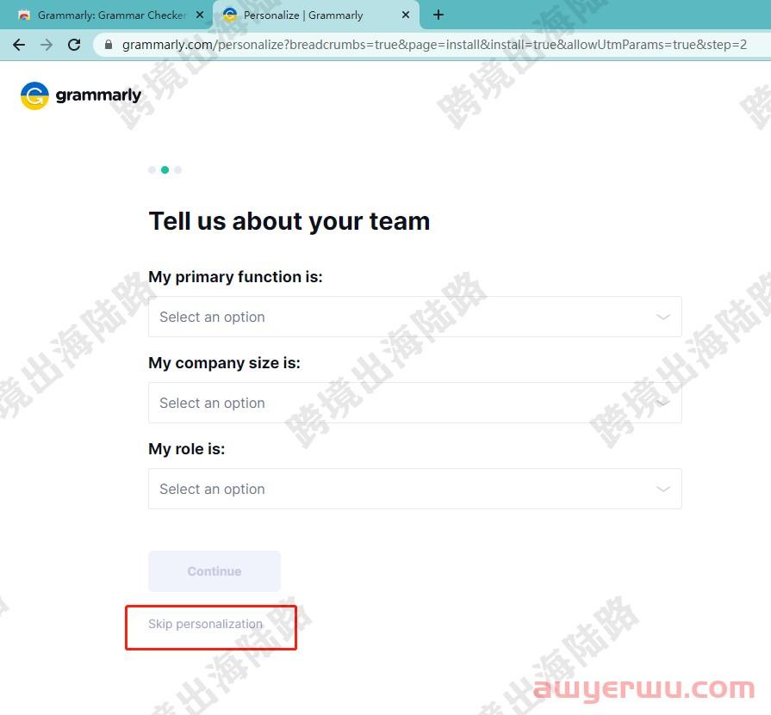
Task: Click the grammarly wordmark text
Action: coord(98,96)
